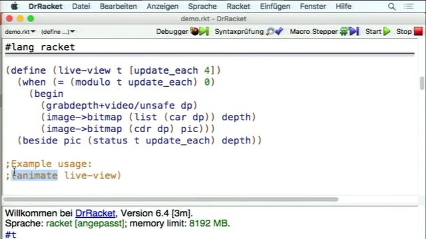Follow the DrRacket link in welcome message
Image resolution: width=426 pixels, height=239 pixels.
click(95, 213)
